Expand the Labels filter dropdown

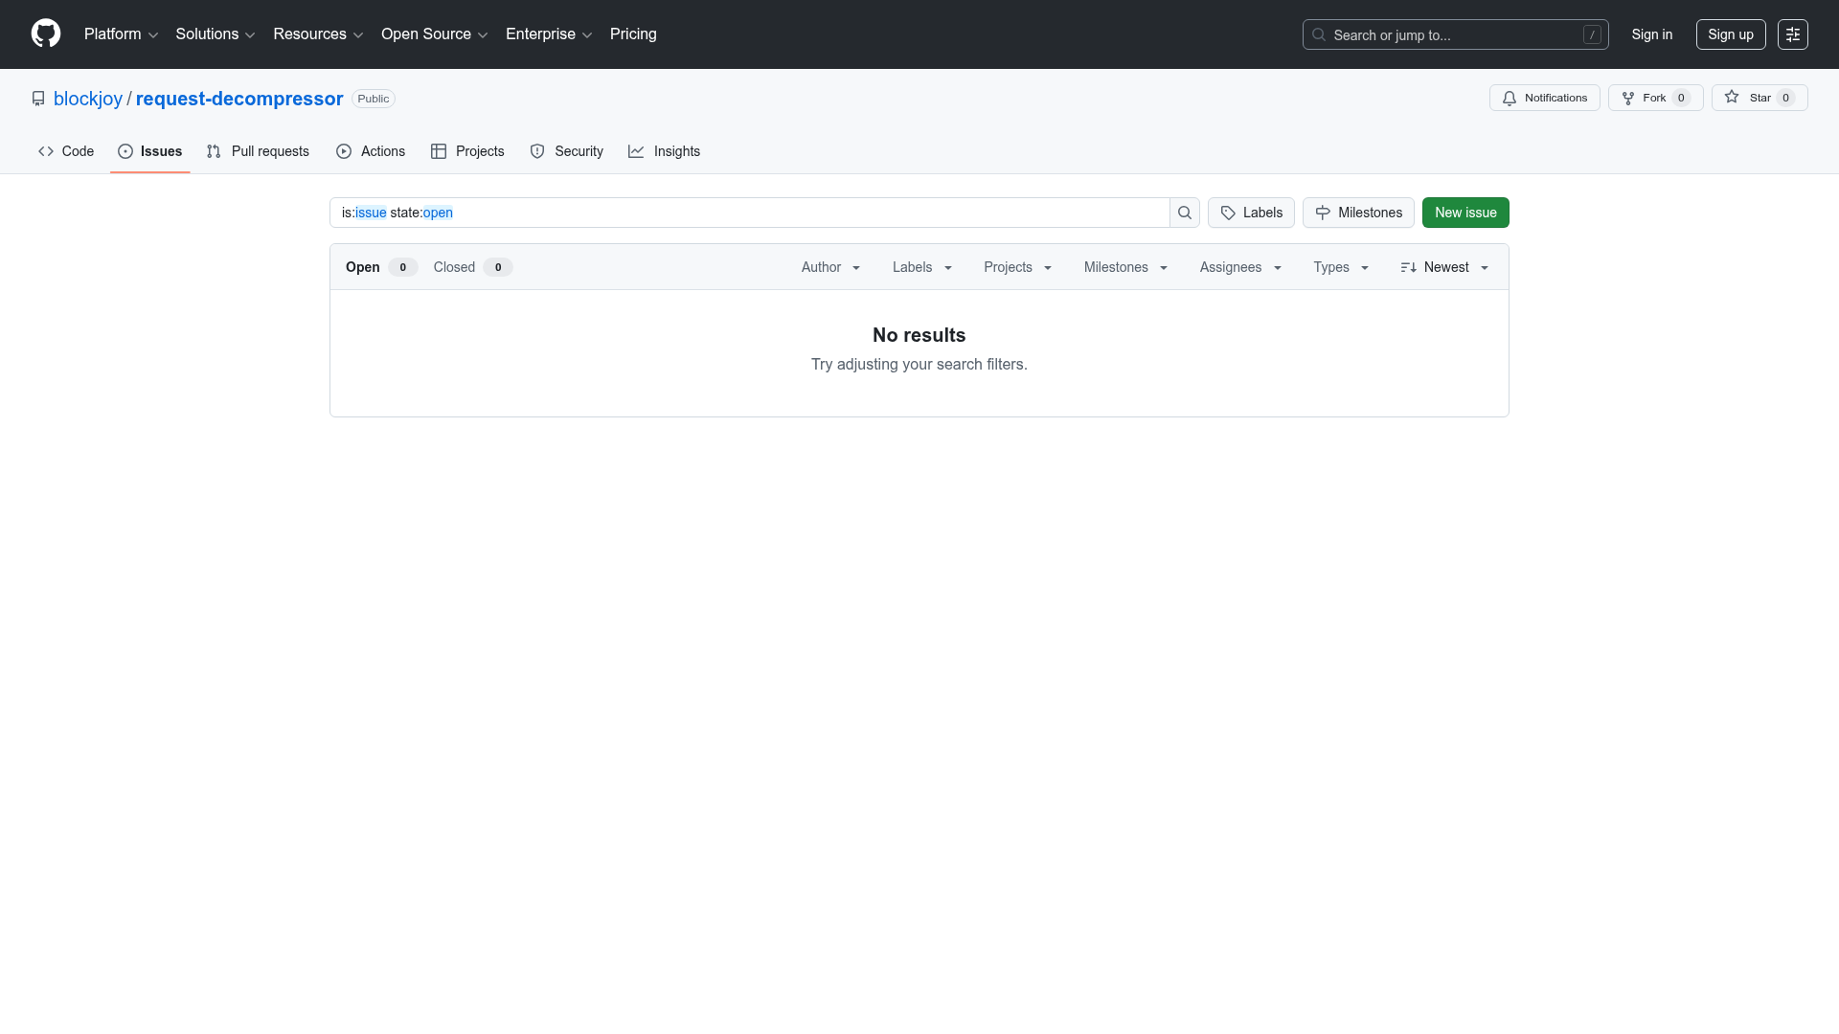coord(922,267)
